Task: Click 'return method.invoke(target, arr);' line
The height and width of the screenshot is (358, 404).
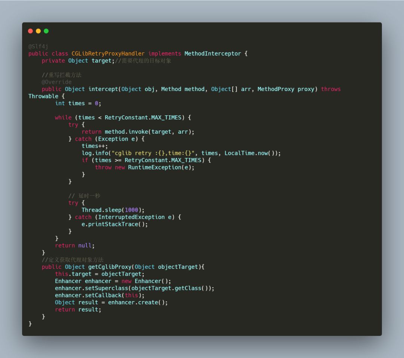Action: point(138,132)
